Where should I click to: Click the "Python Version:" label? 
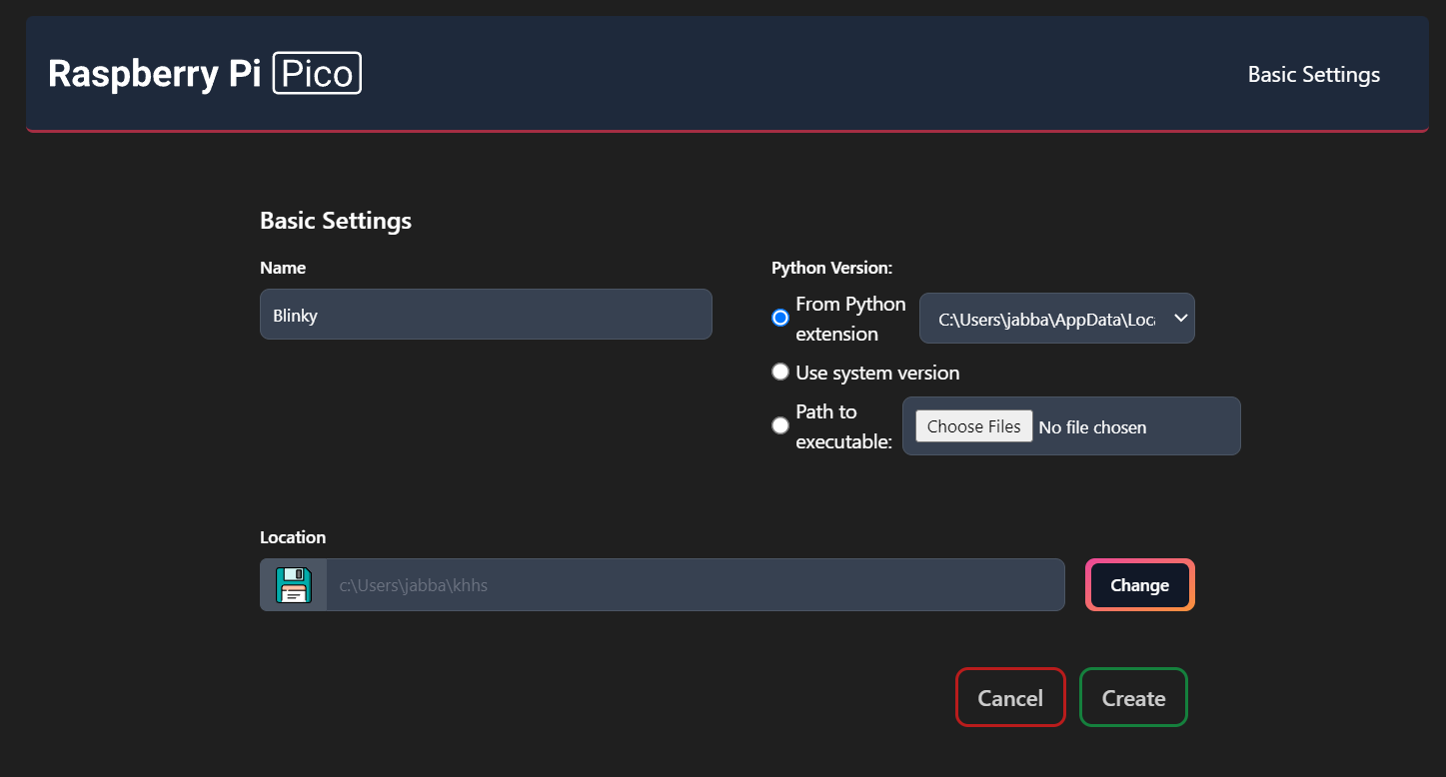pyautogui.click(x=831, y=268)
